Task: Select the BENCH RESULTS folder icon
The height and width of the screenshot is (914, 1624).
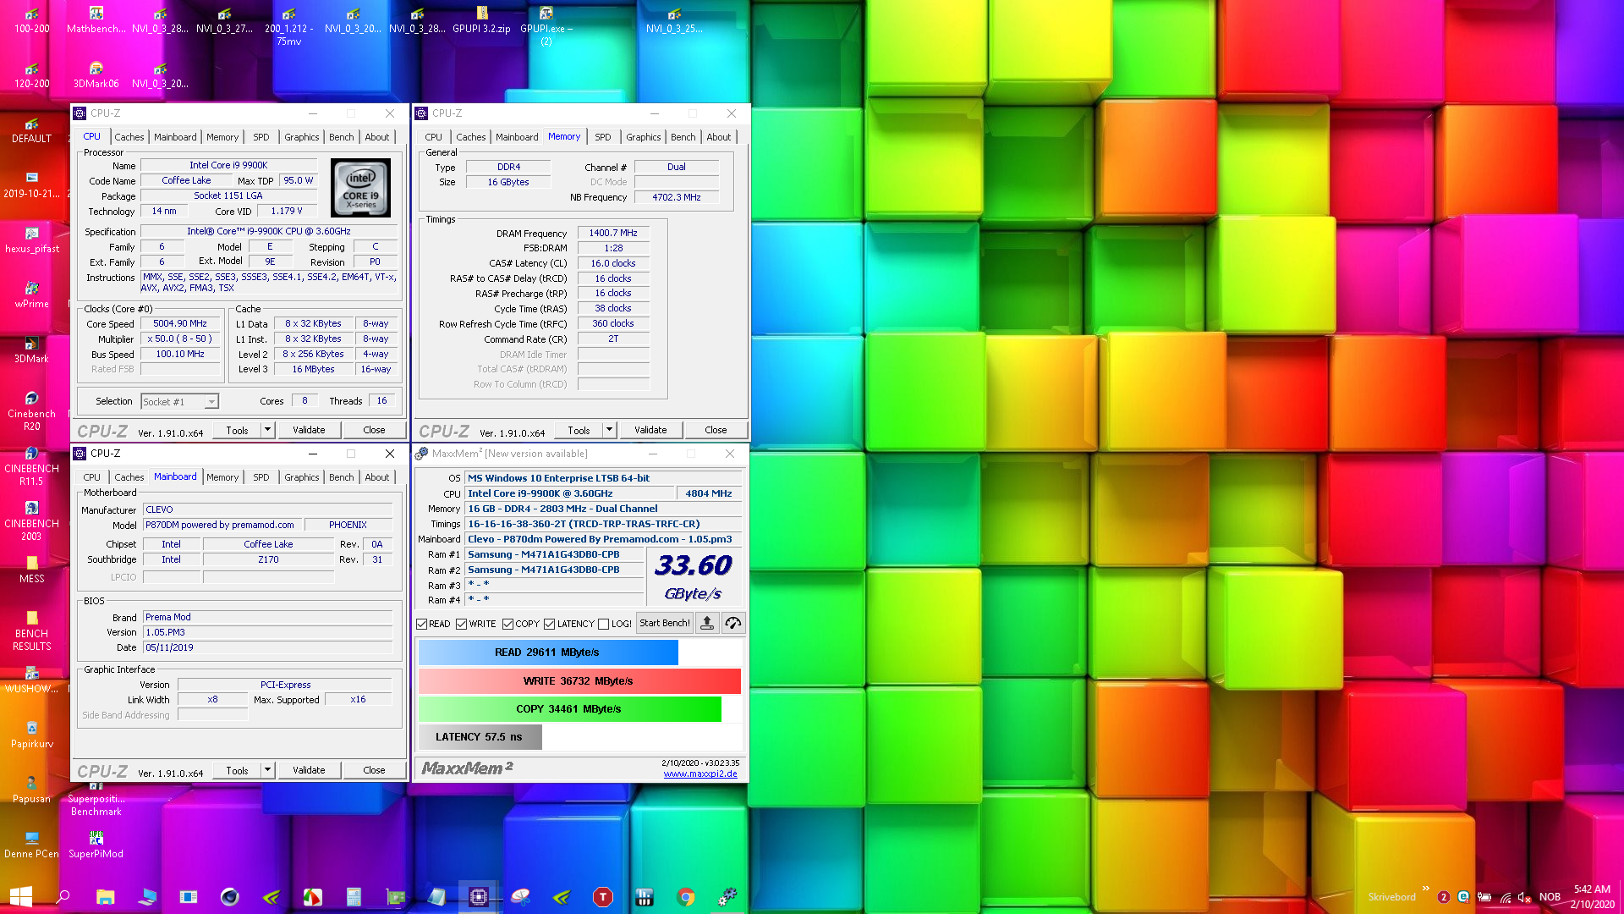Action: pos(31,630)
